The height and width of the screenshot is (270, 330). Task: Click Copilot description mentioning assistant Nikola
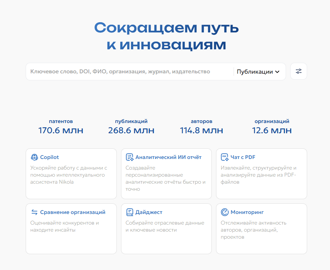(x=69, y=175)
